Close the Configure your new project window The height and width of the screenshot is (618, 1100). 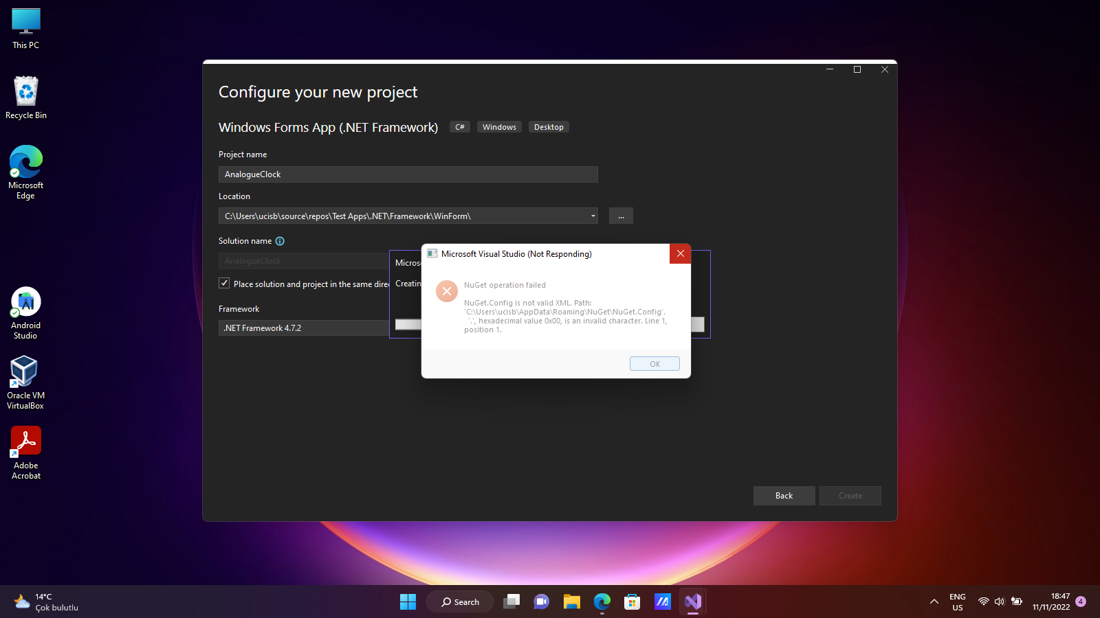click(885, 69)
